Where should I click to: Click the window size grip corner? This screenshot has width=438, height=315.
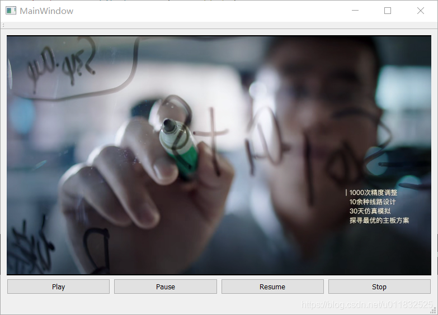coord(434,311)
